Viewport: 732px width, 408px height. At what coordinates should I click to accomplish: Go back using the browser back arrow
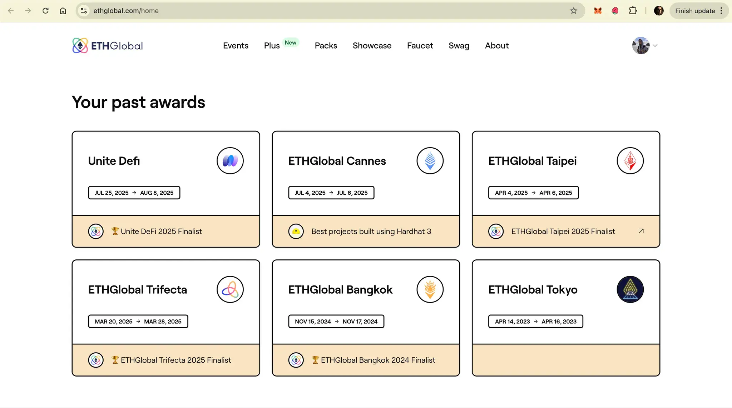11,11
